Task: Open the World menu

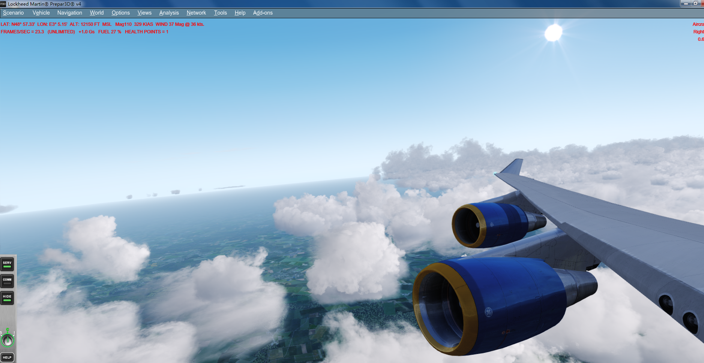Action: coord(96,12)
